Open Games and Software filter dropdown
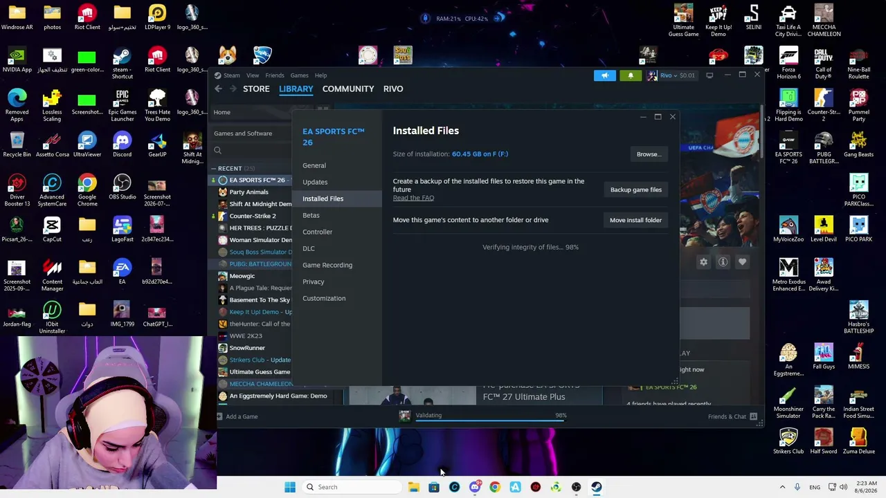886x498 pixels. click(251, 133)
